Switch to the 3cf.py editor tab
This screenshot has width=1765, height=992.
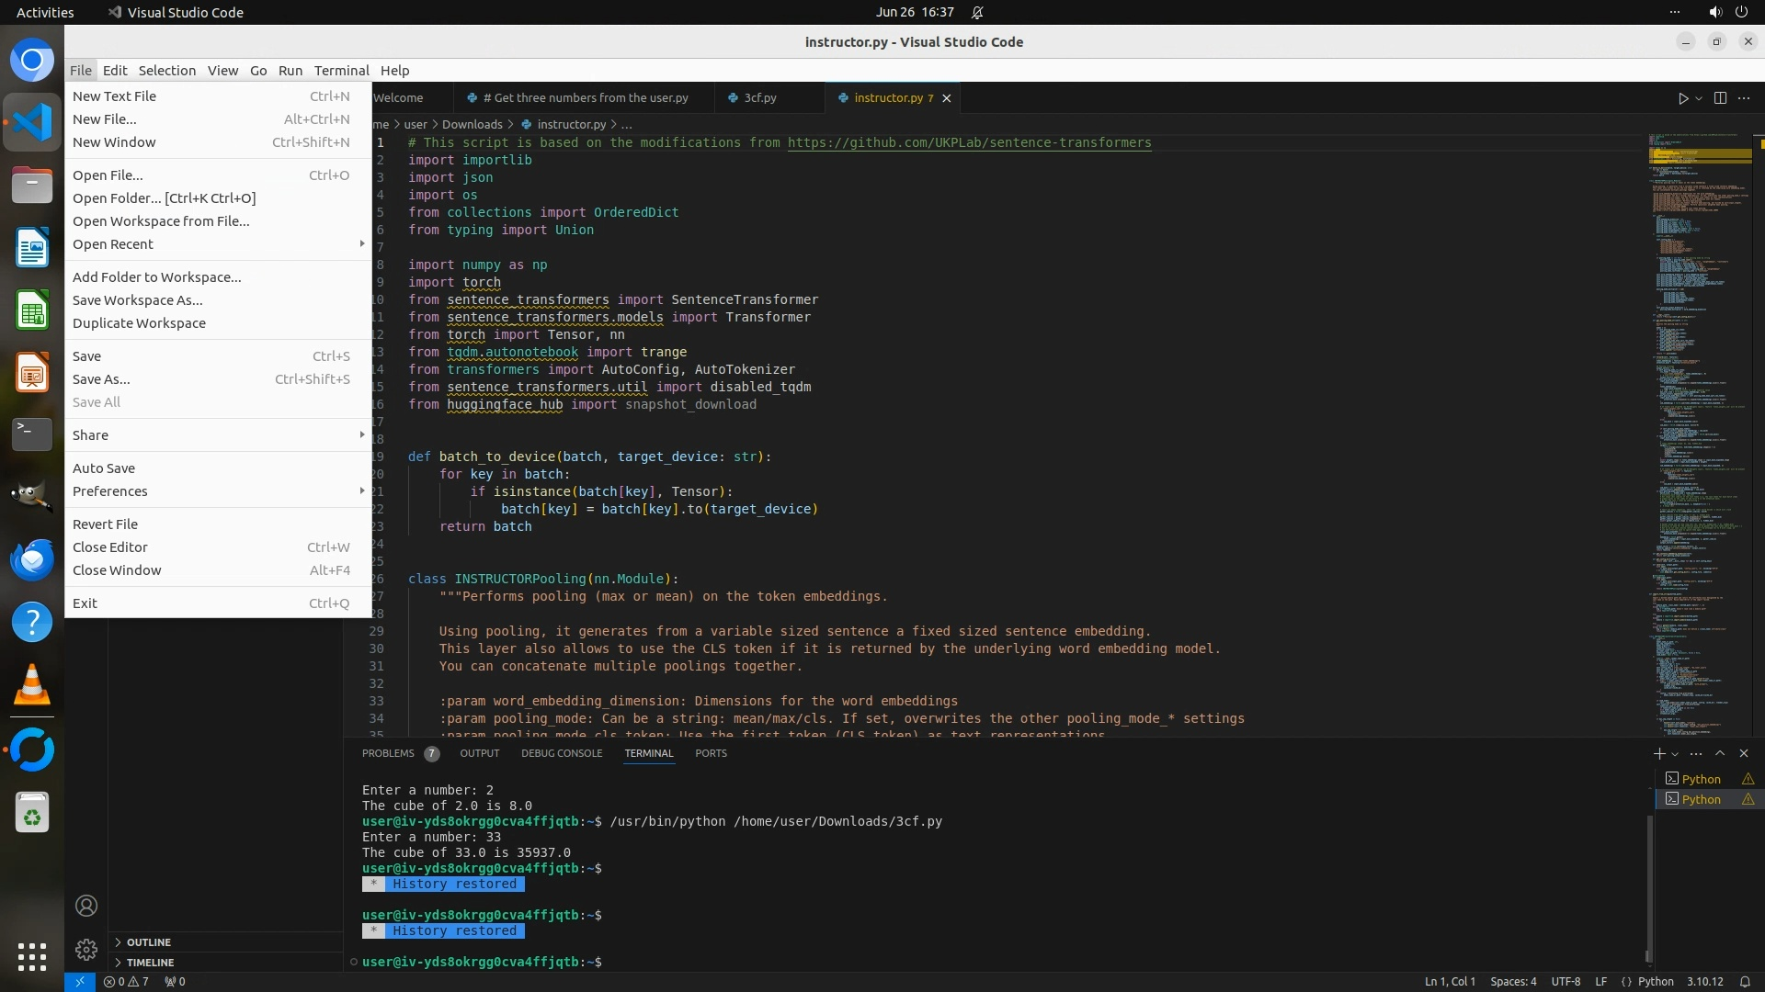tap(759, 97)
